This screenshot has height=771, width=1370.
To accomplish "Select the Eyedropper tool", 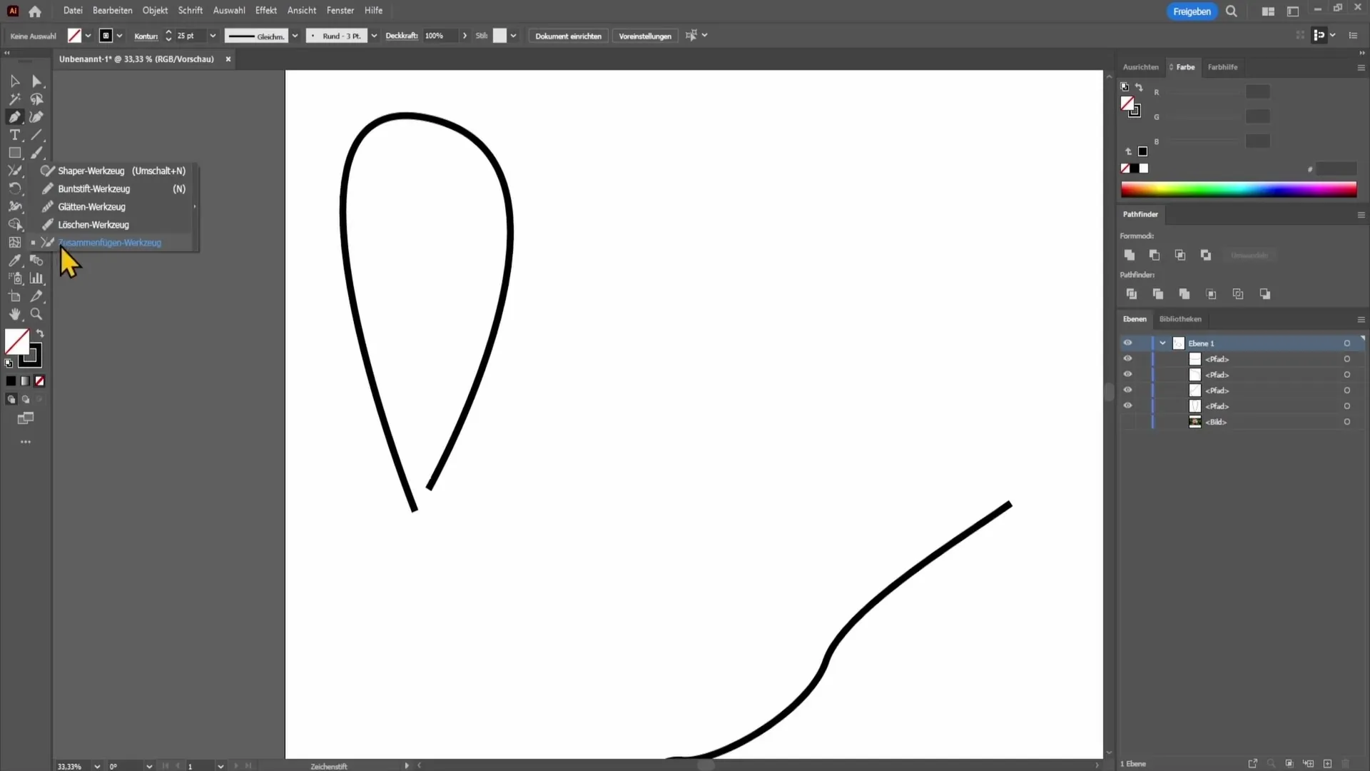I will 14,261.
